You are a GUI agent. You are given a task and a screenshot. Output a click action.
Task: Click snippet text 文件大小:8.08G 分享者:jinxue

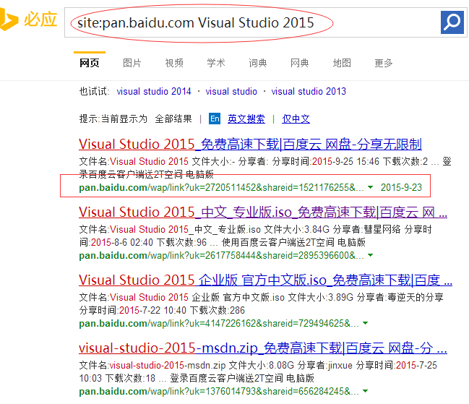pos(291,365)
